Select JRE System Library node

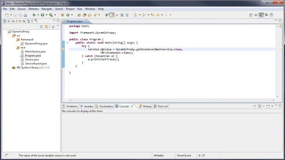(x=31, y=68)
